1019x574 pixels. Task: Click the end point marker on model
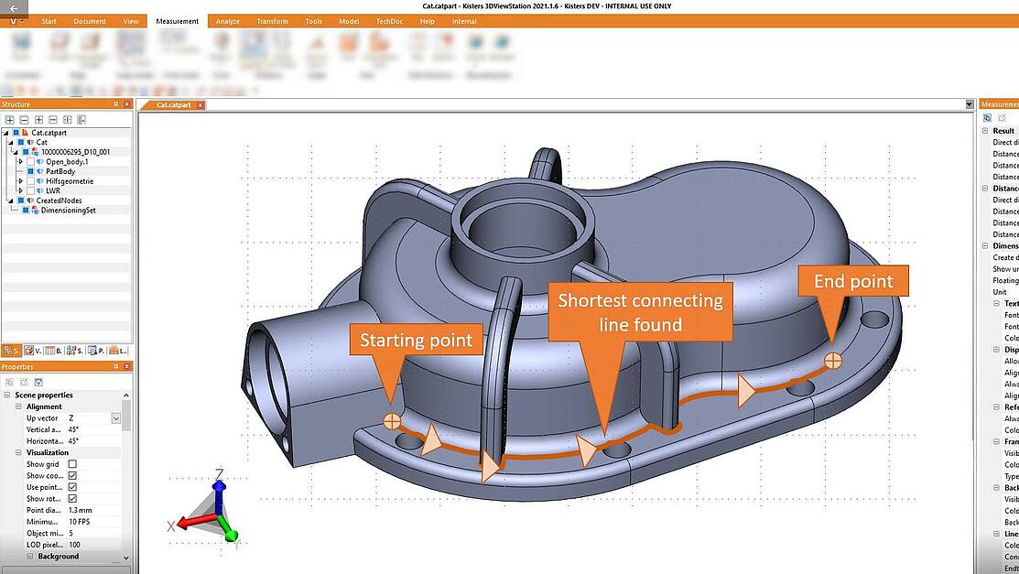[832, 361]
